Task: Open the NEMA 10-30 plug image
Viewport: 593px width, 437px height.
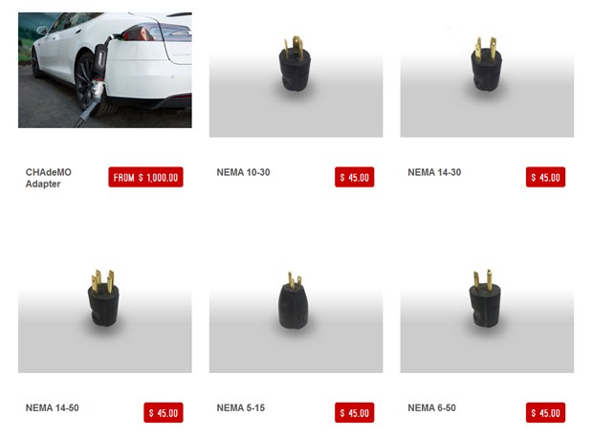Action: pyautogui.click(x=296, y=75)
